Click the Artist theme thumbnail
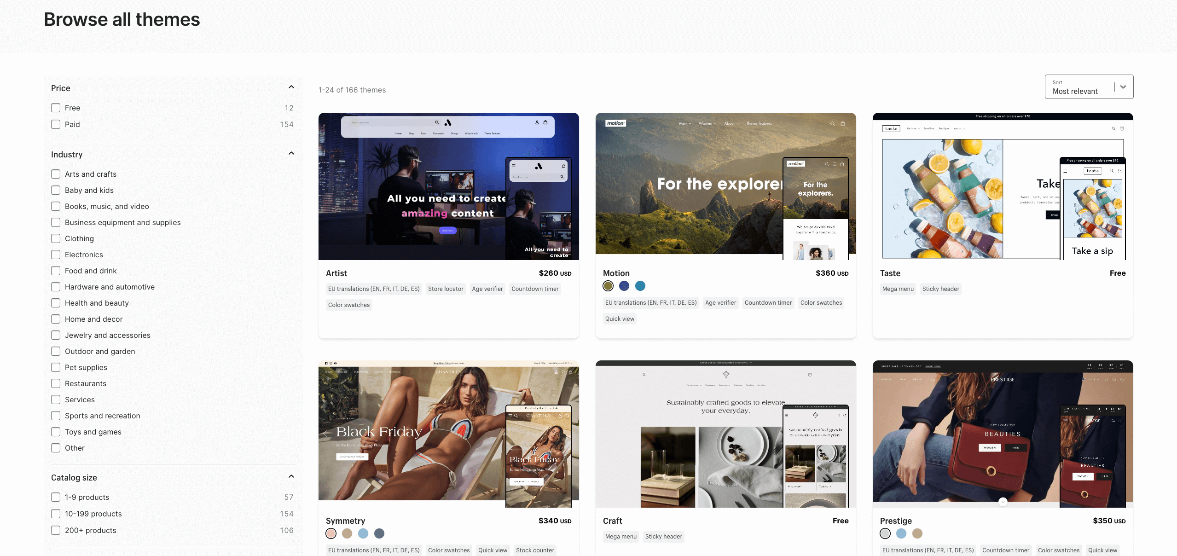1177x556 pixels. pos(448,186)
